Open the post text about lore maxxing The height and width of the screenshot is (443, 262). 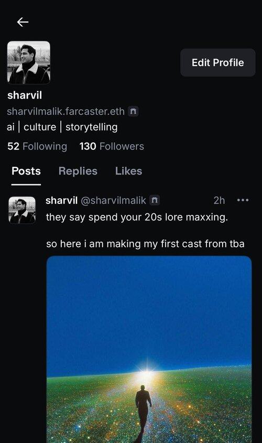(145, 230)
